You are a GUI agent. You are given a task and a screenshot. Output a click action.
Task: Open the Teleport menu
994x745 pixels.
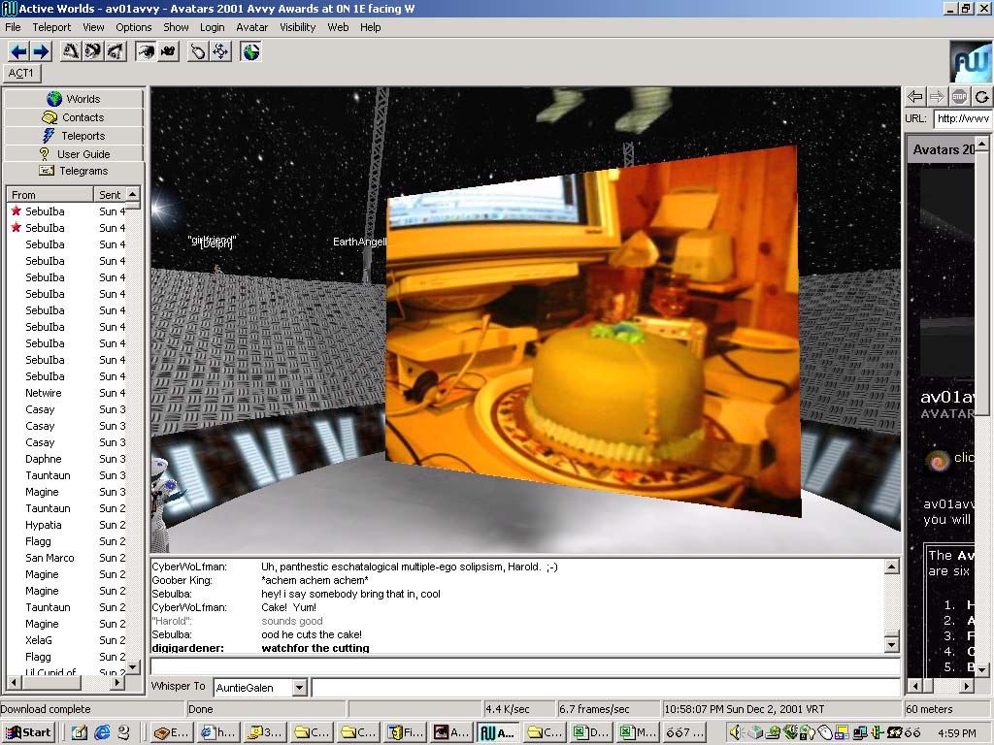(x=51, y=27)
